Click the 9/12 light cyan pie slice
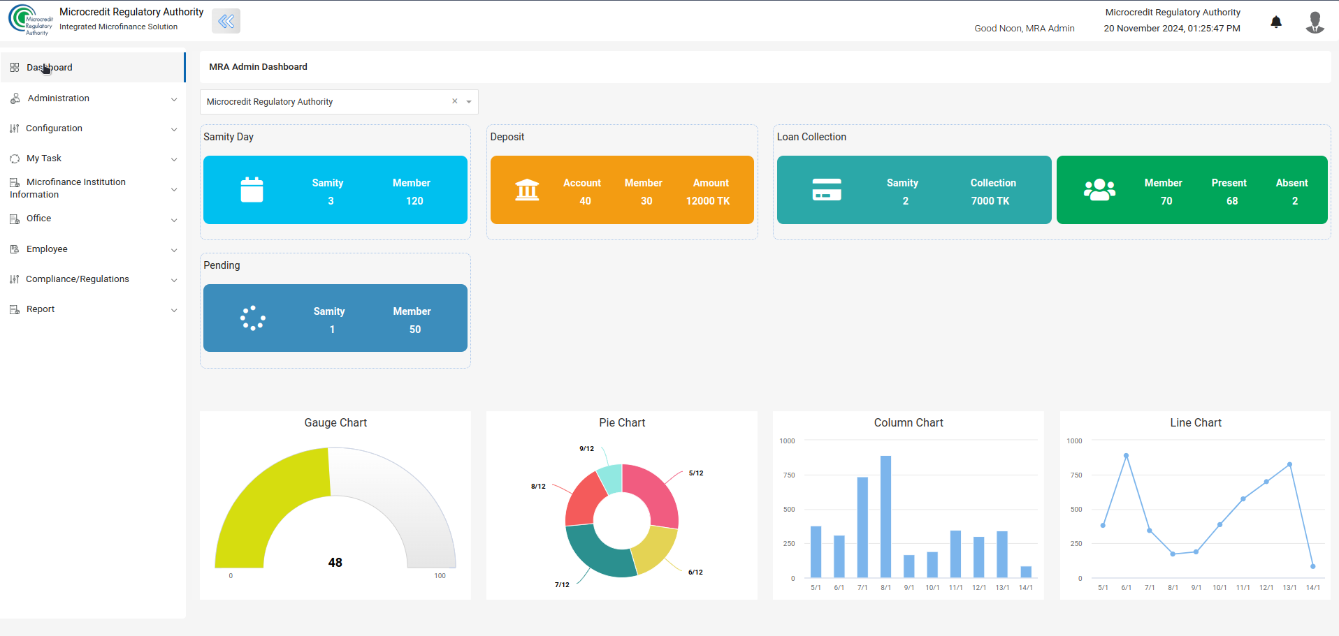The height and width of the screenshot is (636, 1339). [x=611, y=478]
